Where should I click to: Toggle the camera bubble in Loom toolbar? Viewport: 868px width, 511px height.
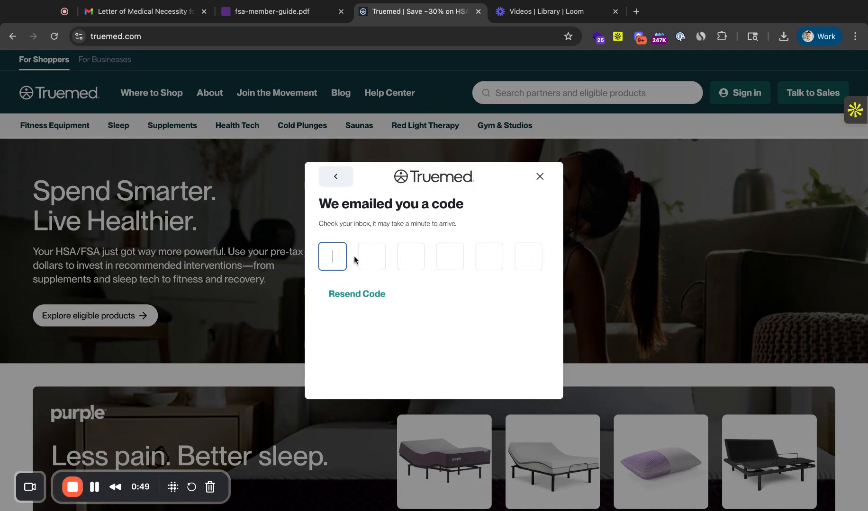pyautogui.click(x=29, y=486)
